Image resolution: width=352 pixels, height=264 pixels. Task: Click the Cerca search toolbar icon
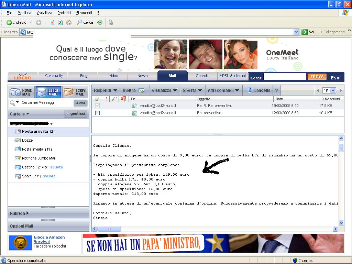(x=79, y=22)
